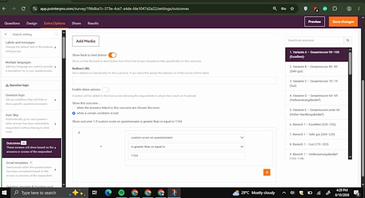Toggle Enable share options switch
Screen dimensions: 365x198
[106, 90]
